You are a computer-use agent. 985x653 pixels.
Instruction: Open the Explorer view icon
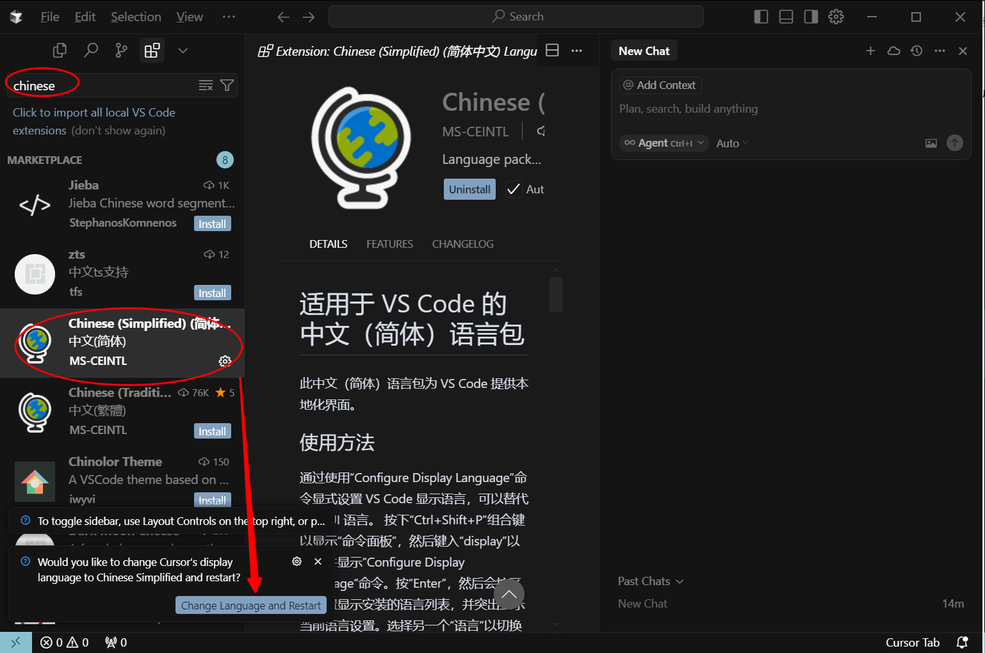(x=60, y=49)
